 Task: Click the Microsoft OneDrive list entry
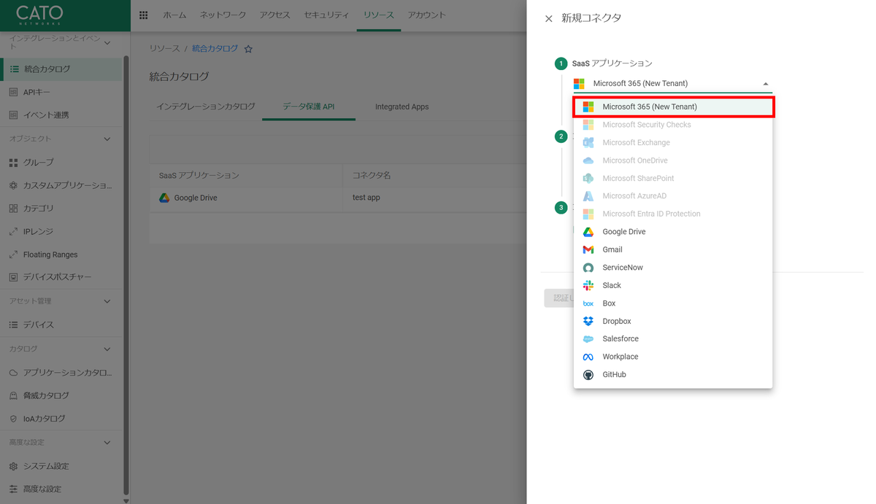pos(673,160)
